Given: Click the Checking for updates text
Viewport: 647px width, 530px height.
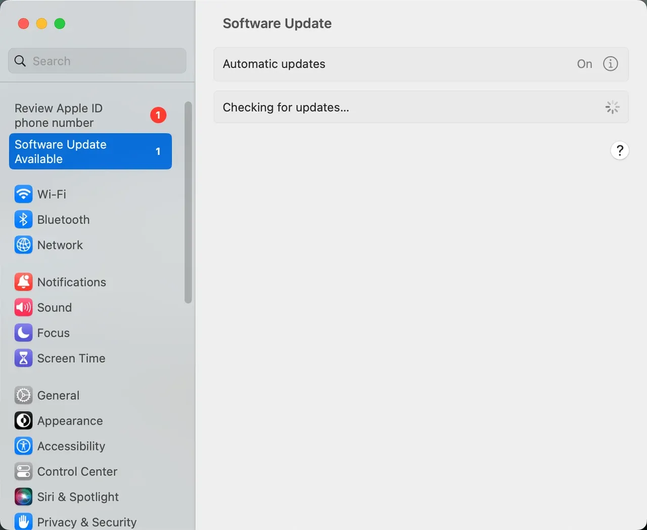Looking at the screenshot, I should tap(286, 107).
